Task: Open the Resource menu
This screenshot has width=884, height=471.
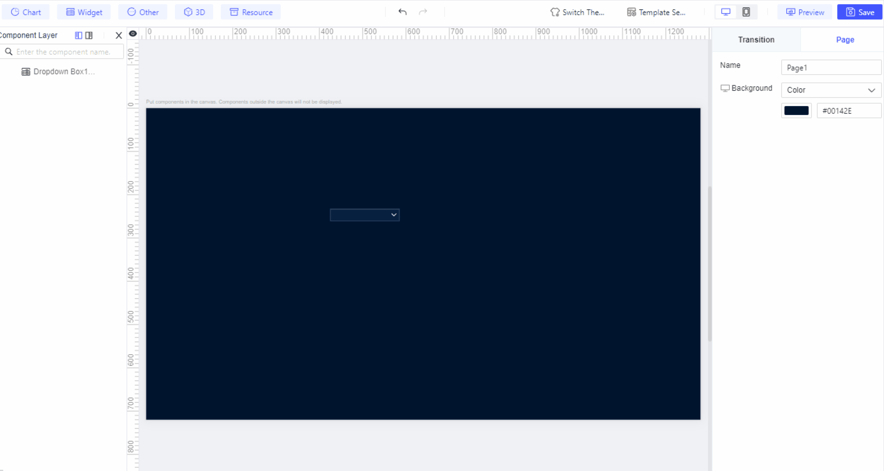Action: tap(251, 12)
